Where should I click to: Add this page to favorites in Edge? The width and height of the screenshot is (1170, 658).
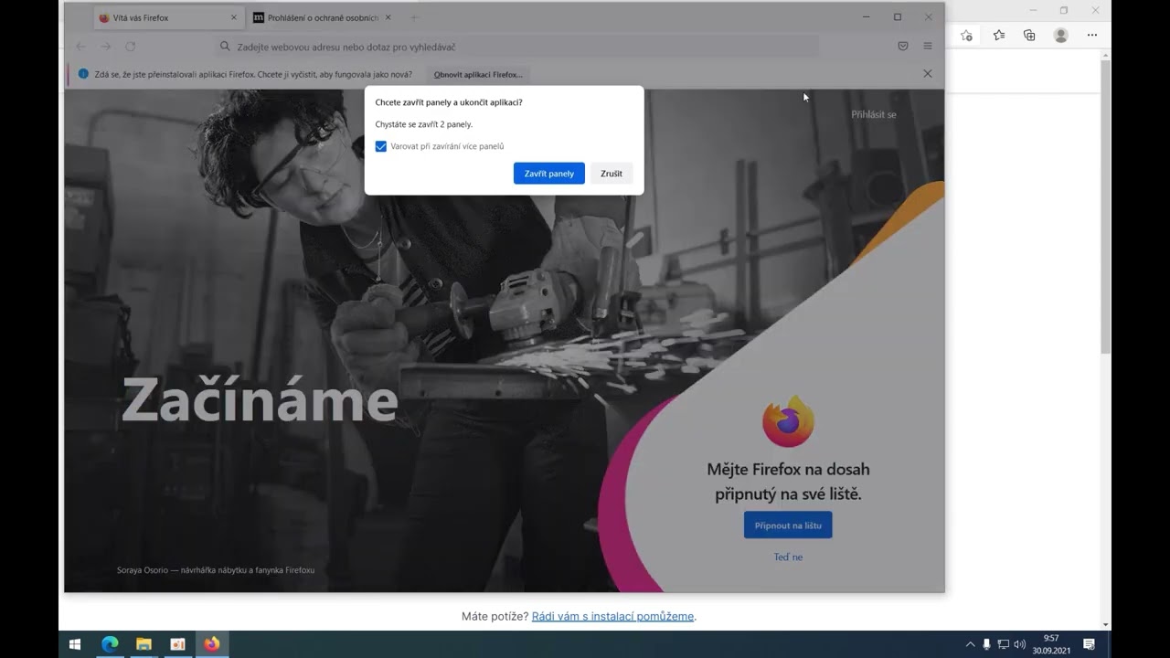point(967,35)
